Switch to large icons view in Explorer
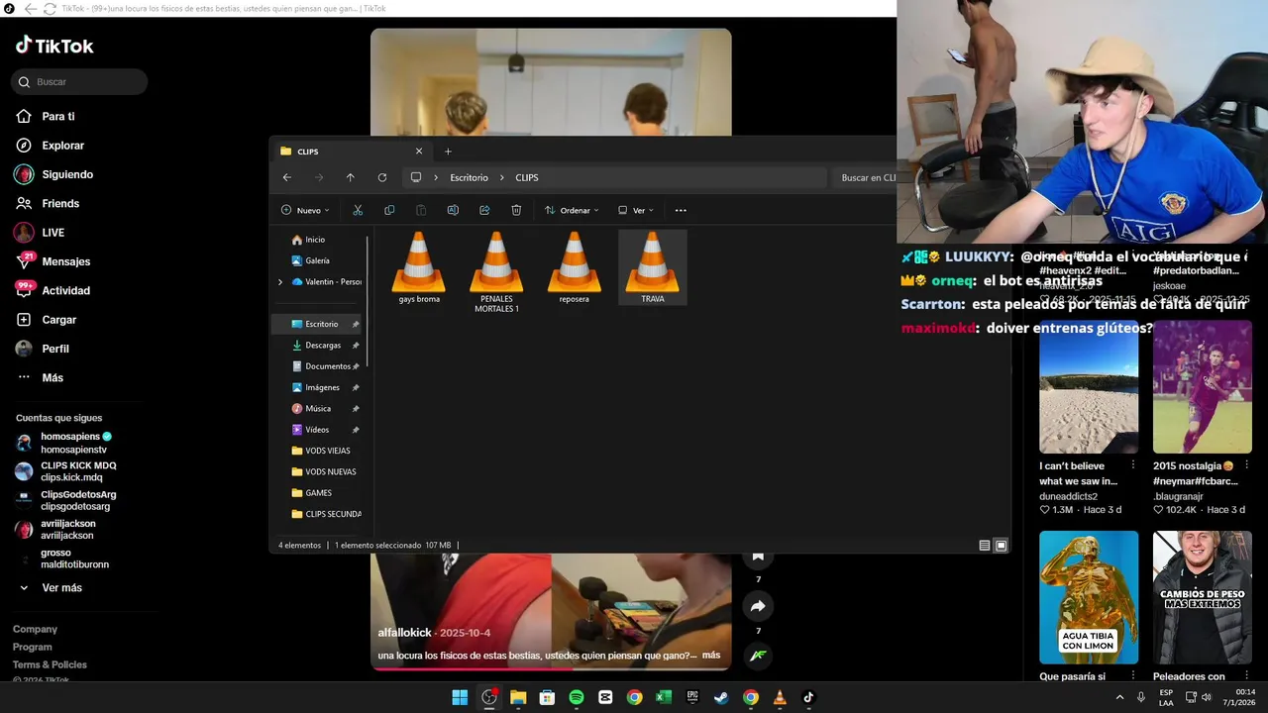Screen dimensions: 1268x713 [x=1001, y=546]
